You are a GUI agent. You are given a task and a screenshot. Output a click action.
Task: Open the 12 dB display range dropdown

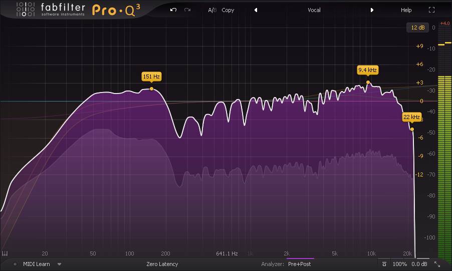click(x=417, y=27)
